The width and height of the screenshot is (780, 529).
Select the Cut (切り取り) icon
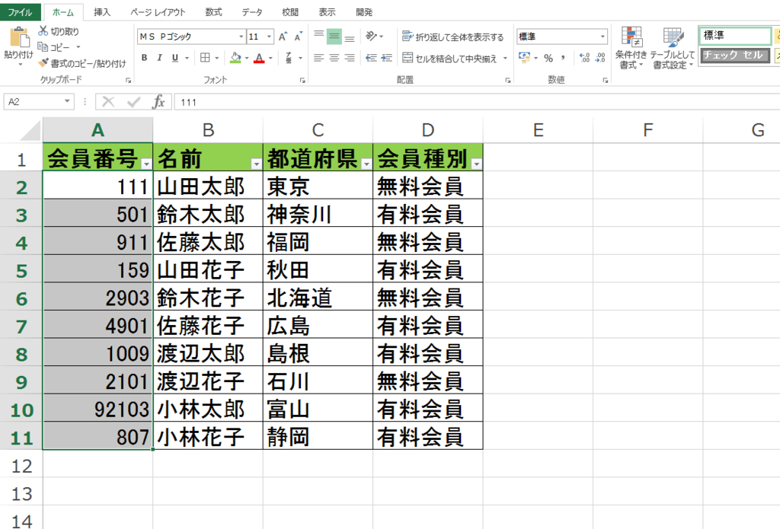coord(43,30)
